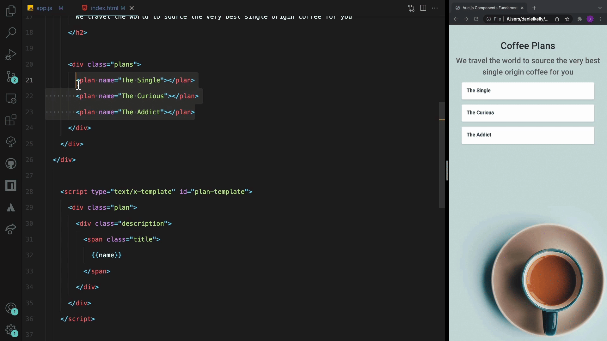Go forward in the browser

pyautogui.click(x=466, y=19)
